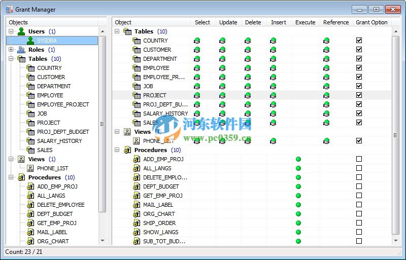The image size is (406, 260).
Task: Click the Execute column header
Action: tap(306, 22)
